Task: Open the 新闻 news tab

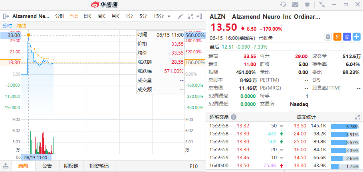Action: point(23,166)
